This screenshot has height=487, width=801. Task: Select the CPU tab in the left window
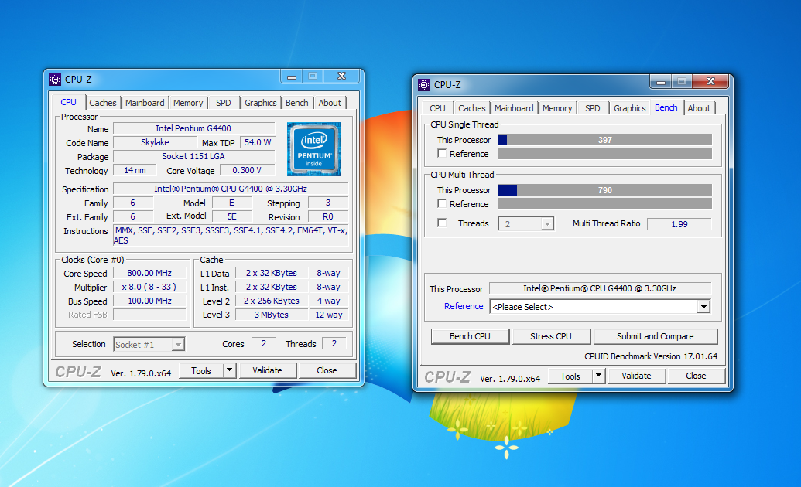68,102
